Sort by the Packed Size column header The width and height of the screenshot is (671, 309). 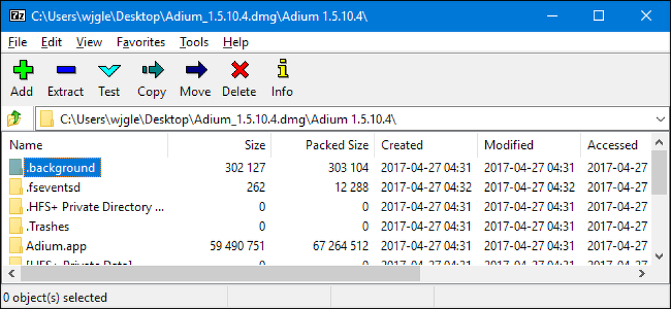click(322, 145)
